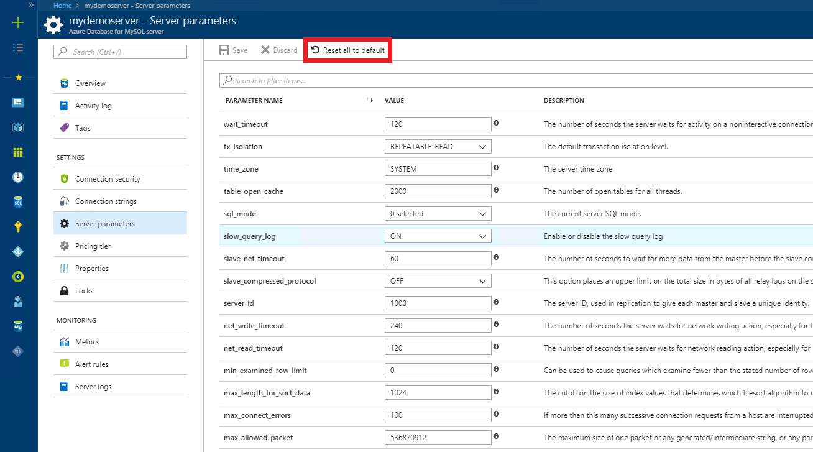The width and height of the screenshot is (813, 452).
Task: Open the All services list icon
Action: [x=18, y=47]
